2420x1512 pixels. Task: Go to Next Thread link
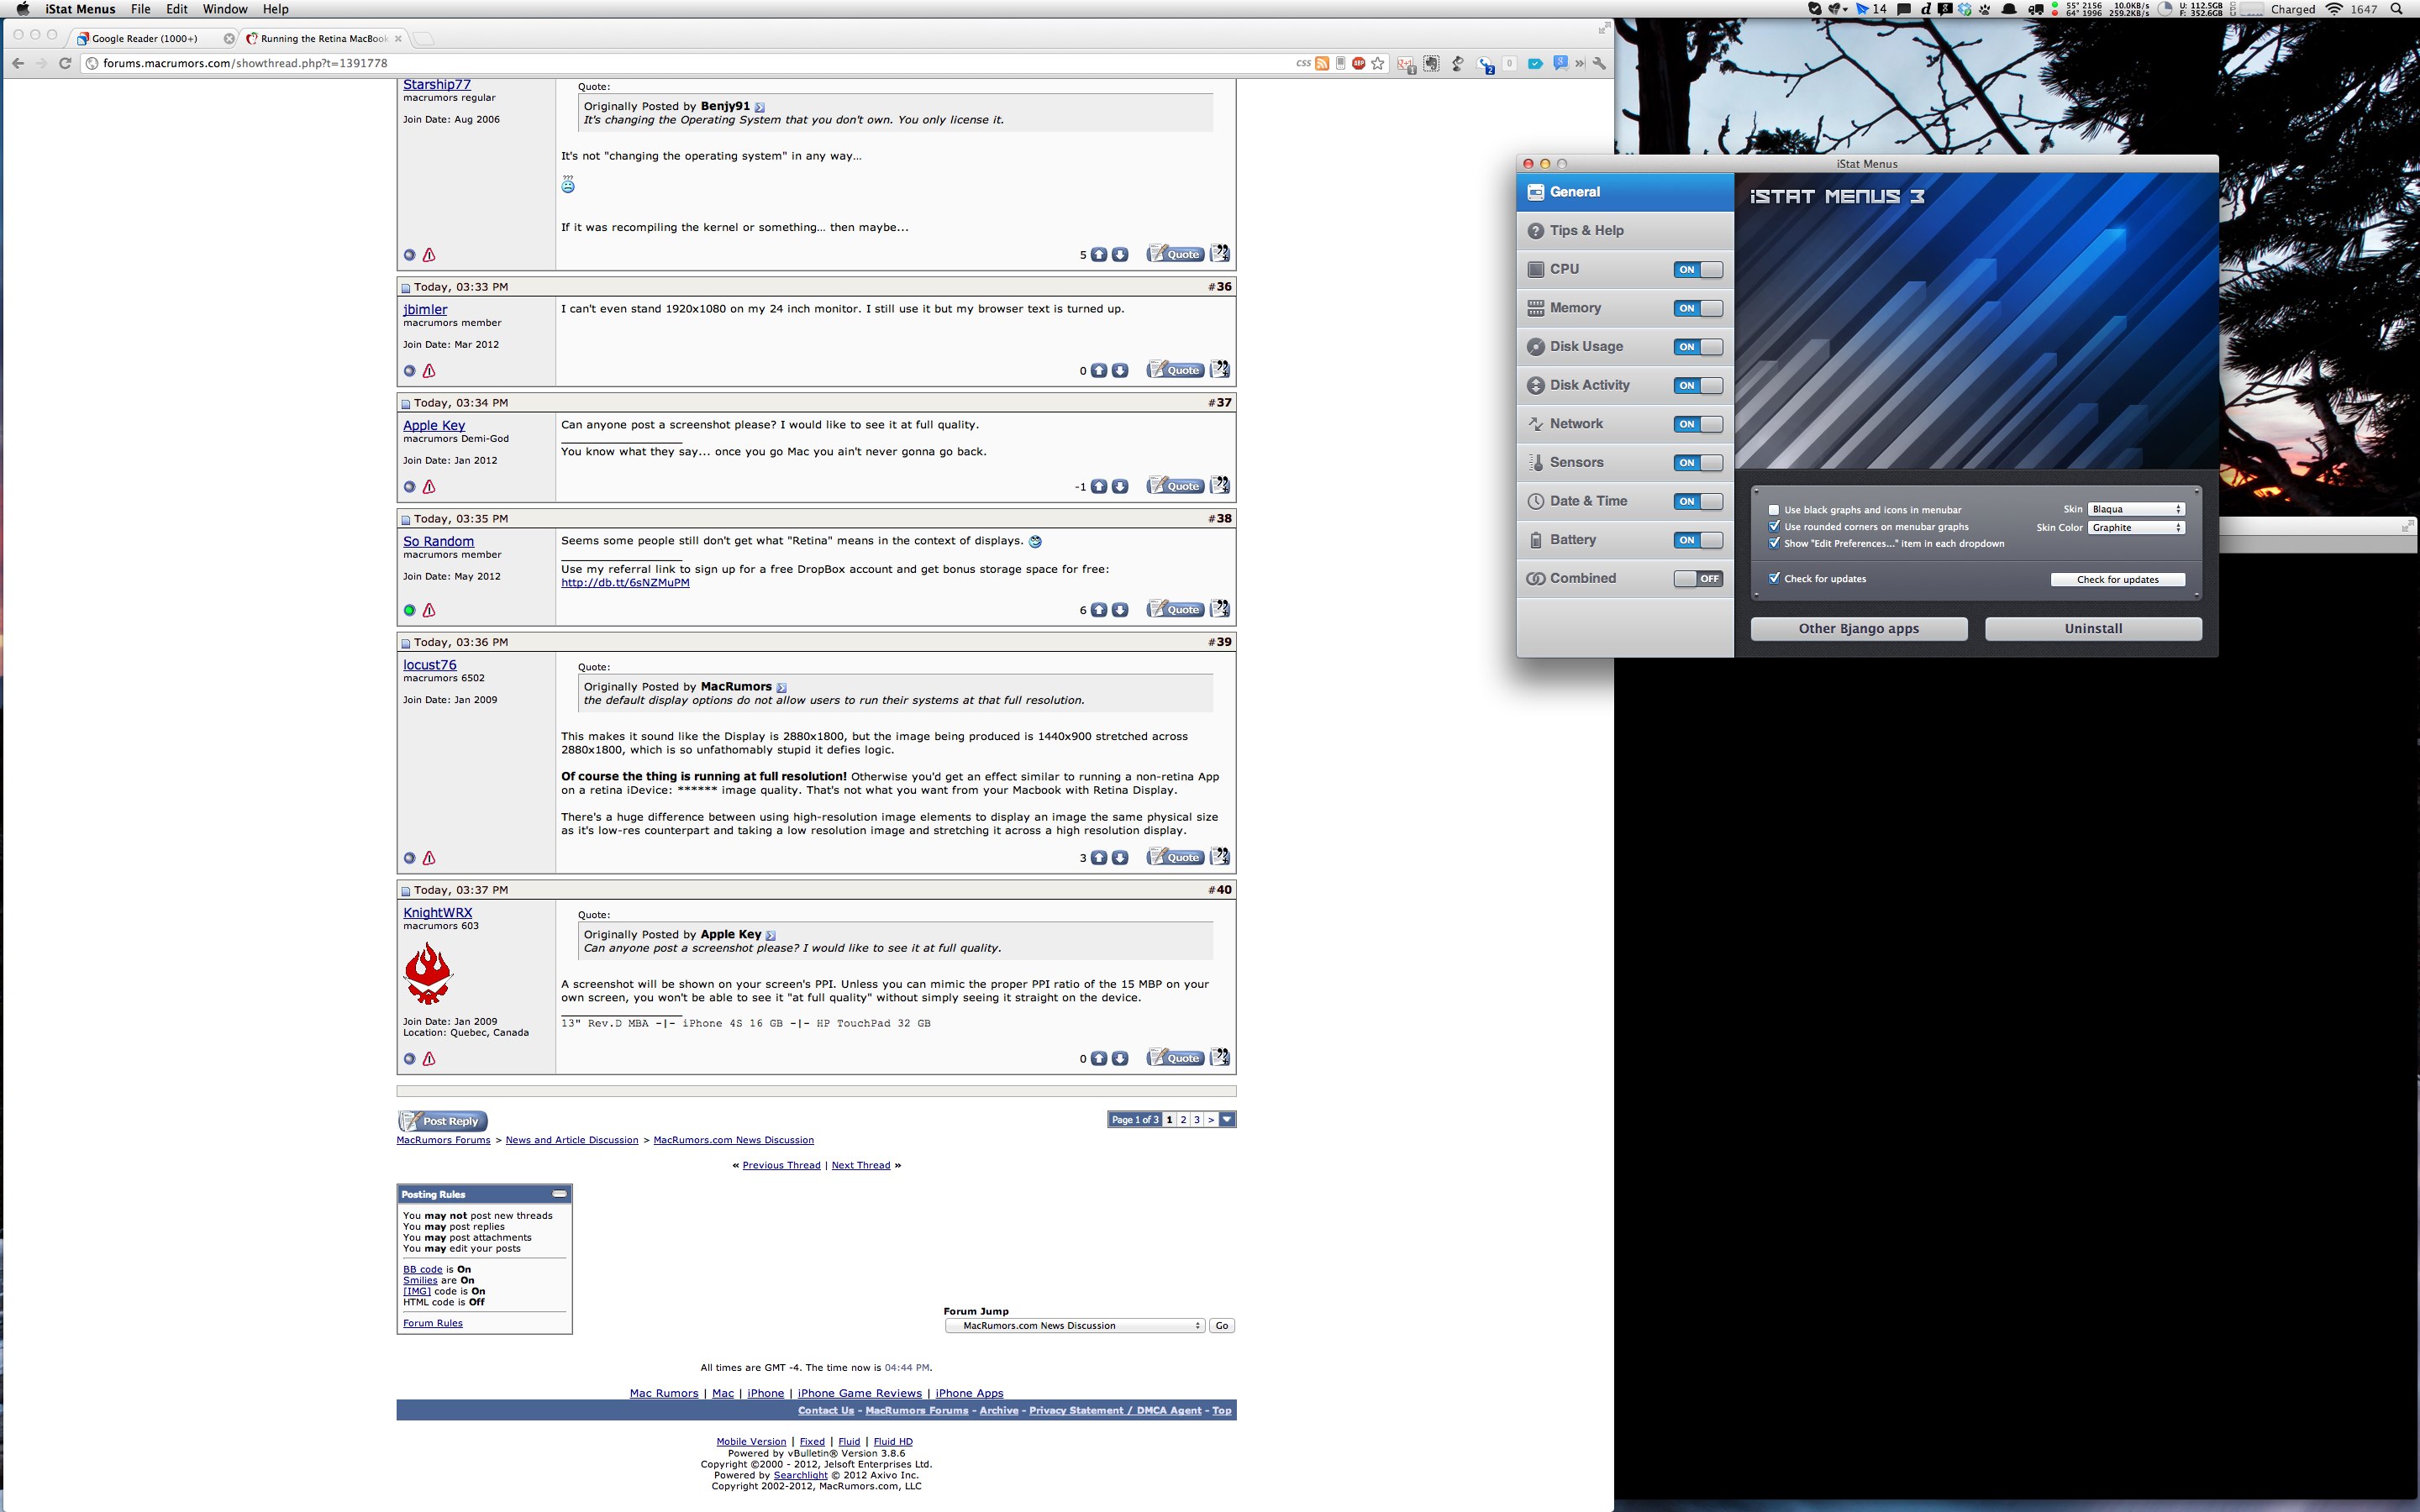860,1166
